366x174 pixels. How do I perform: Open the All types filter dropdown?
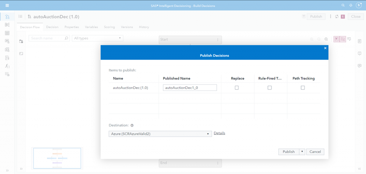point(97,38)
